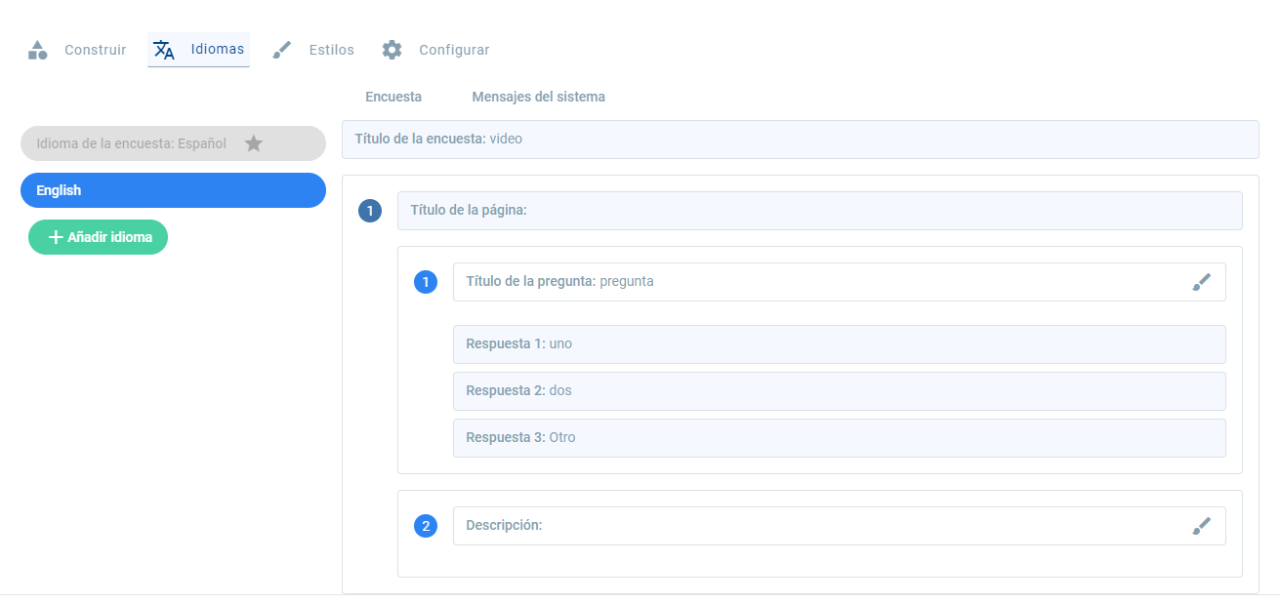The image size is (1280, 603).
Task: Select the Mensajes del sistema sub-tab
Action: coord(538,97)
